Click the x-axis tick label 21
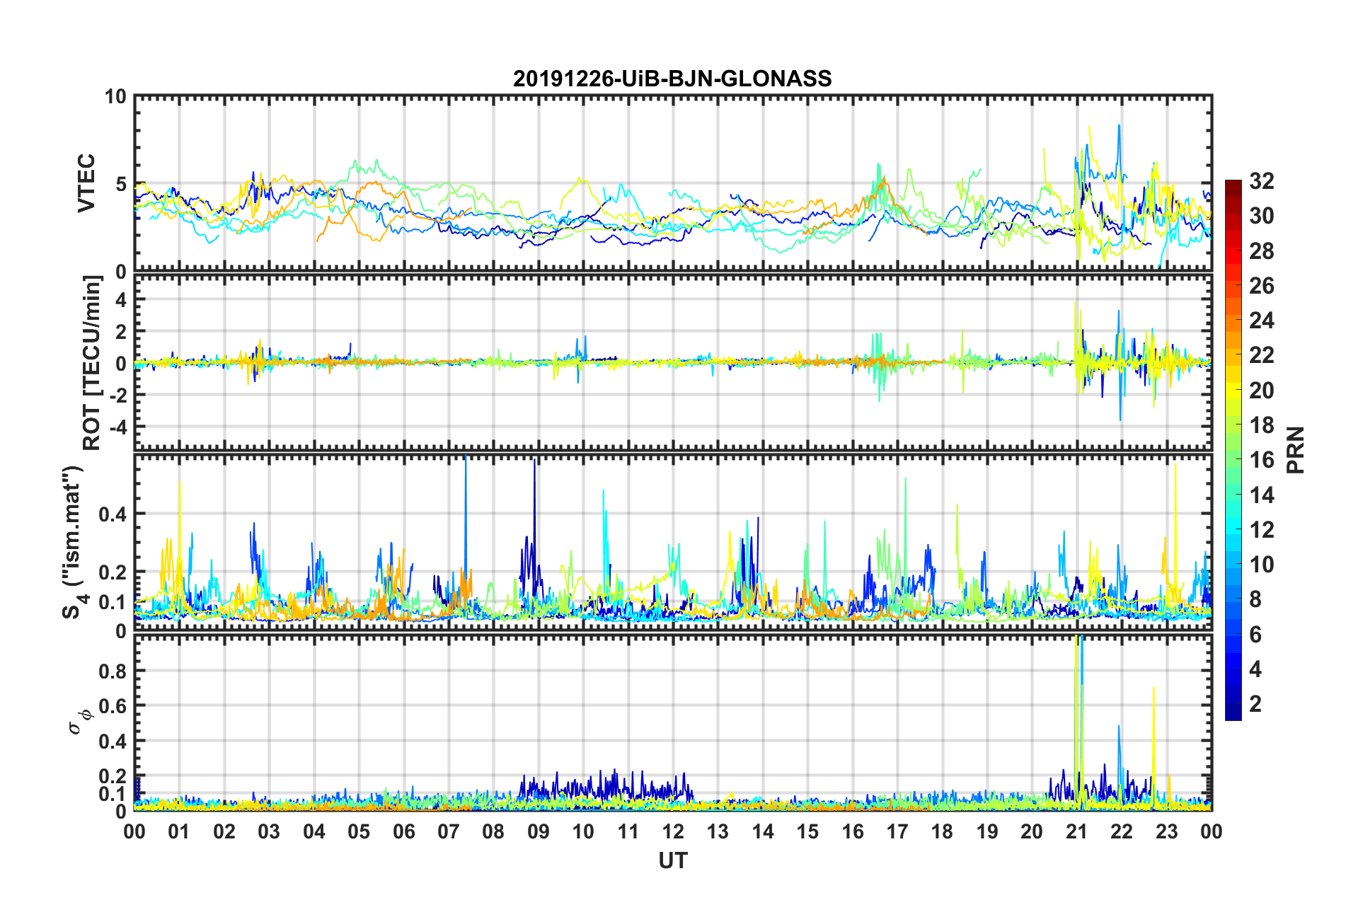The width and height of the screenshot is (1346, 900). tap(1077, 831)
